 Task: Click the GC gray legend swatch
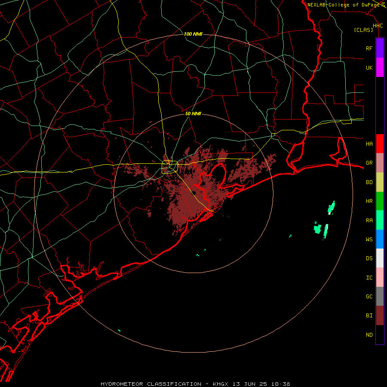tap(380, 296)
